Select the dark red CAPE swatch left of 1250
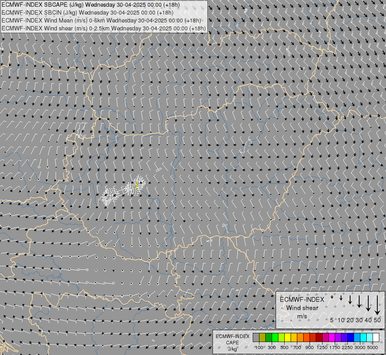Viewport: 386px width, 355px height. click(x=319, y=337)
